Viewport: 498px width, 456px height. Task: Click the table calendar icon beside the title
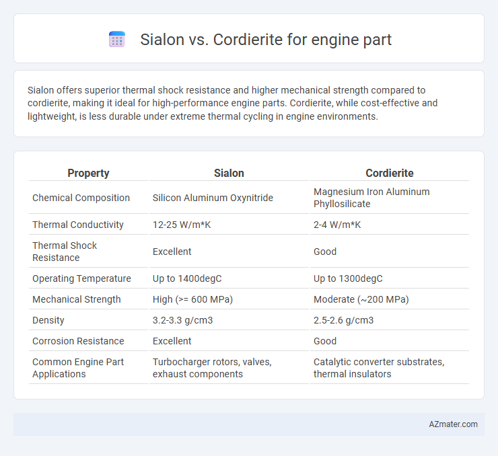[117, 40]
